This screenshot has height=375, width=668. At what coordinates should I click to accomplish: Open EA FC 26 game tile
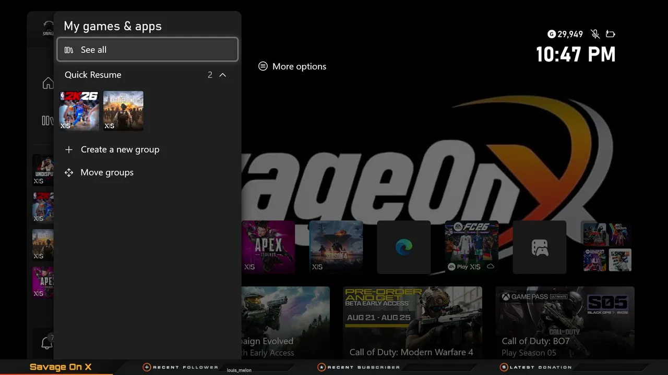tap(472, 247)
